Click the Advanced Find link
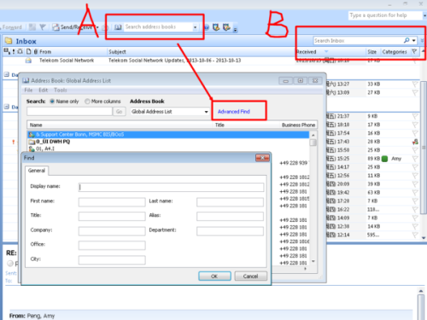 click(x=234, y=112)
